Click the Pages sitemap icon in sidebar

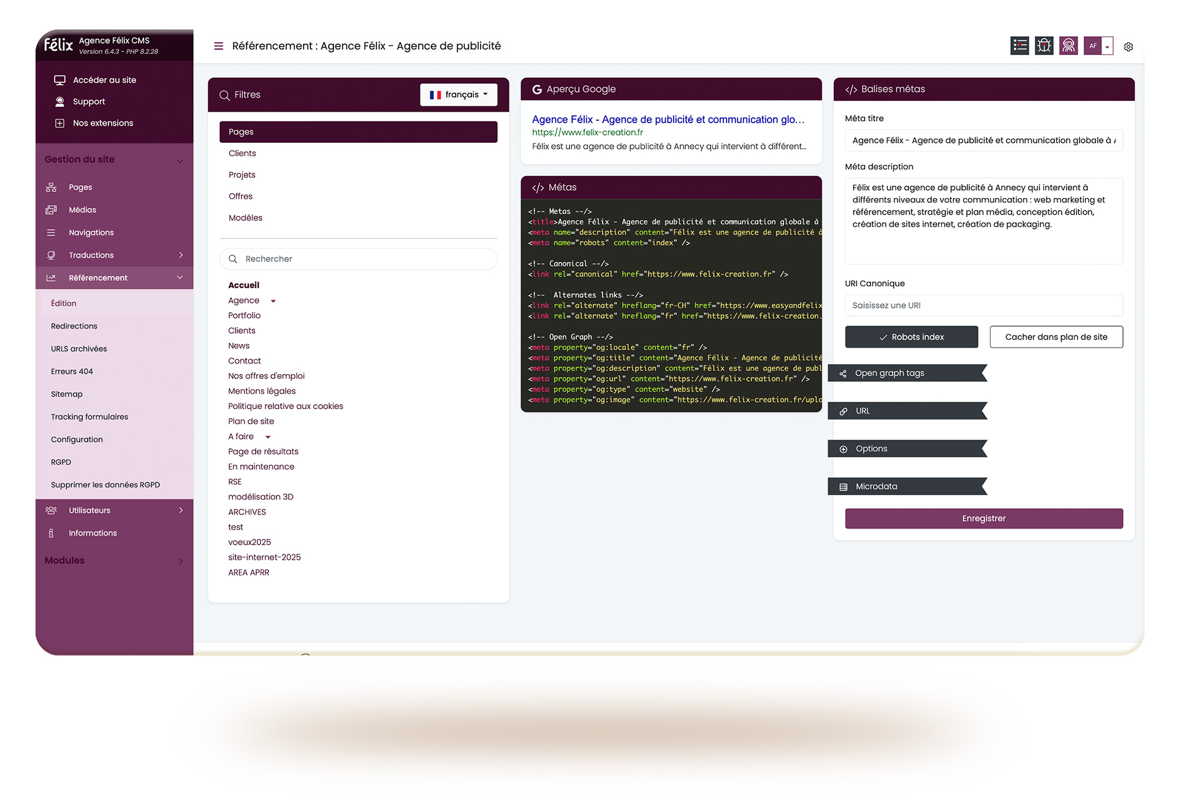coord(51,188)
